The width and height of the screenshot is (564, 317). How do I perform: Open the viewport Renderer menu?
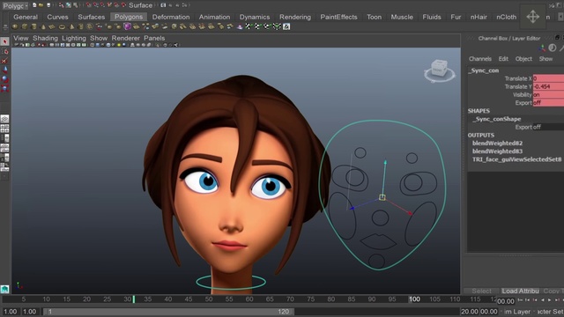(x=126, y=38)
